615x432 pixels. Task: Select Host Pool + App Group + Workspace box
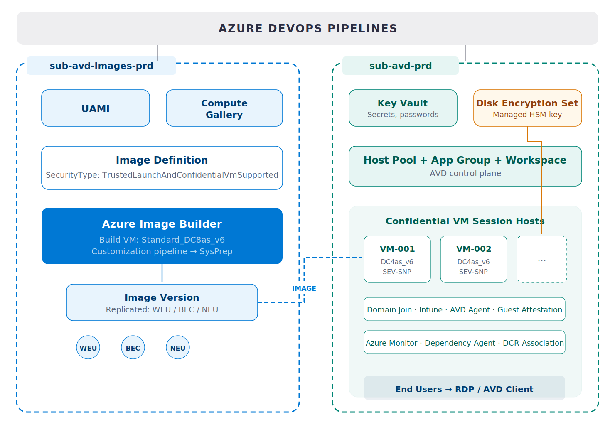click(x=465, y=166)
